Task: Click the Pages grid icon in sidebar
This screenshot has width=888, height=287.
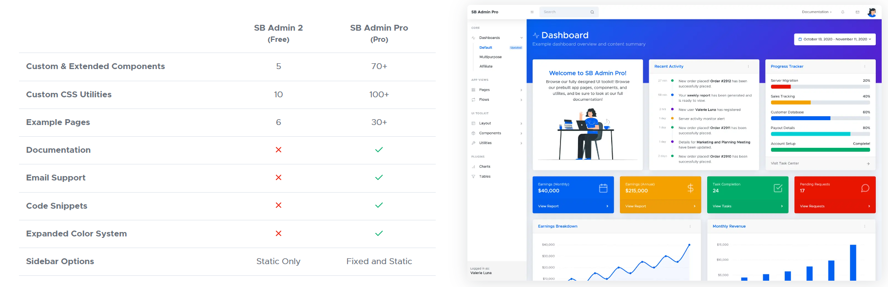Action: 473,90
